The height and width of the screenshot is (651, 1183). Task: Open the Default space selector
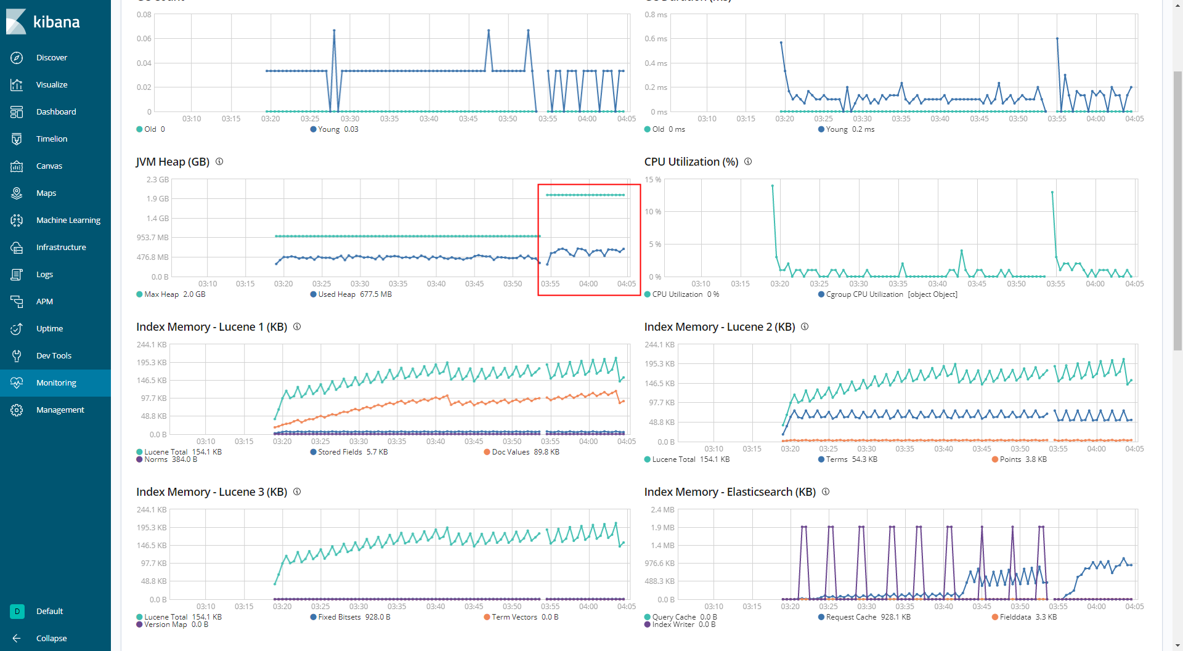(55, 611)
